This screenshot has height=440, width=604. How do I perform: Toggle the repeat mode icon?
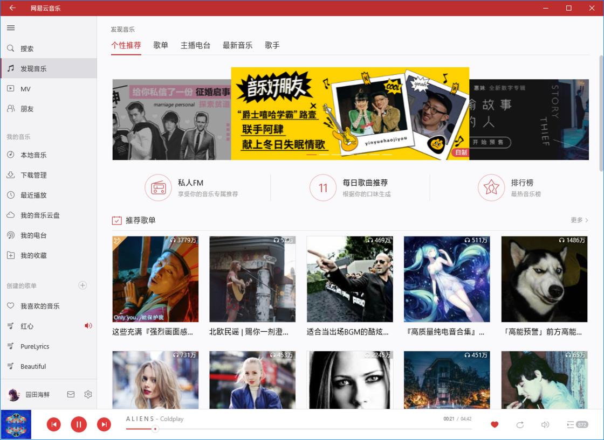pyautogui.click(x=520, y=424)
